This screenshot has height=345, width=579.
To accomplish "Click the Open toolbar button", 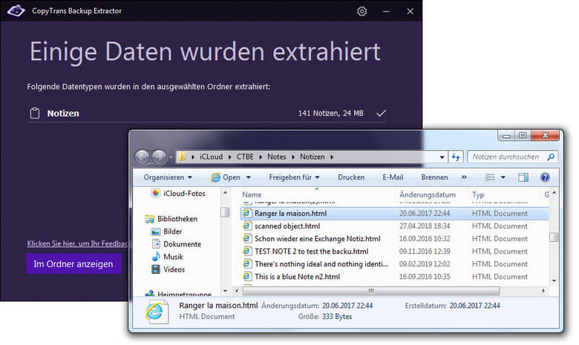I will (226, 177).
